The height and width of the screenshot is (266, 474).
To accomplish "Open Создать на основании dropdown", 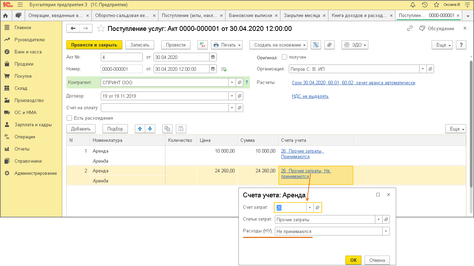I will (278, 45).
